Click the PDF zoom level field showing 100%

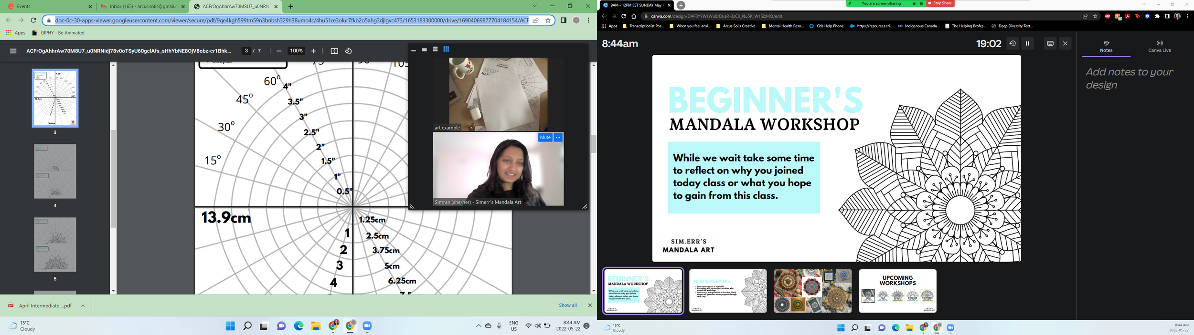pos(296,51)
